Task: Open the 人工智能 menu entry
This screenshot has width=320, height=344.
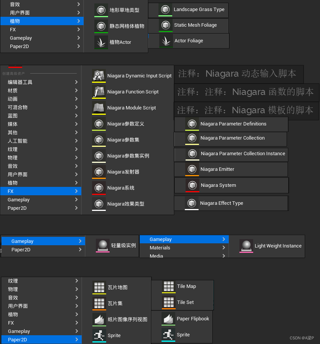Action: point(41,141)
